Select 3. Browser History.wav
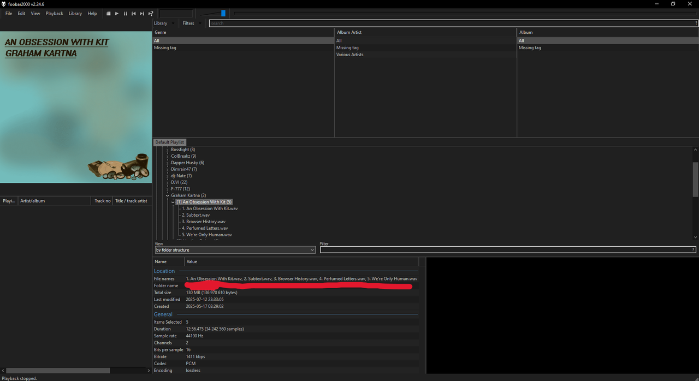Image resolution: width=699 pixels, height=381 pixels. pyautogui.click(x=204, y=222)
